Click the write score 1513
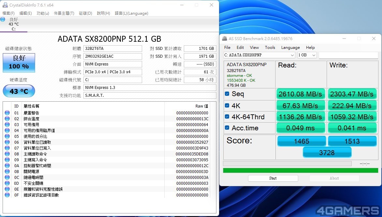 click(x=352, y=141)
